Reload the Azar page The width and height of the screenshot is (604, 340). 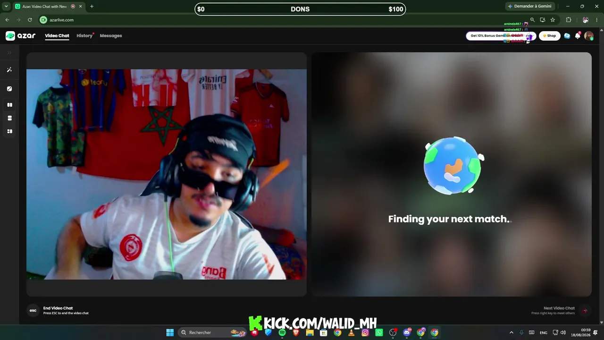pyautogui.click(x=30, y=20)
